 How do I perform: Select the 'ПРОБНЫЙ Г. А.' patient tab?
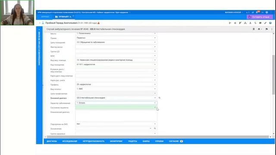(63, 17)
